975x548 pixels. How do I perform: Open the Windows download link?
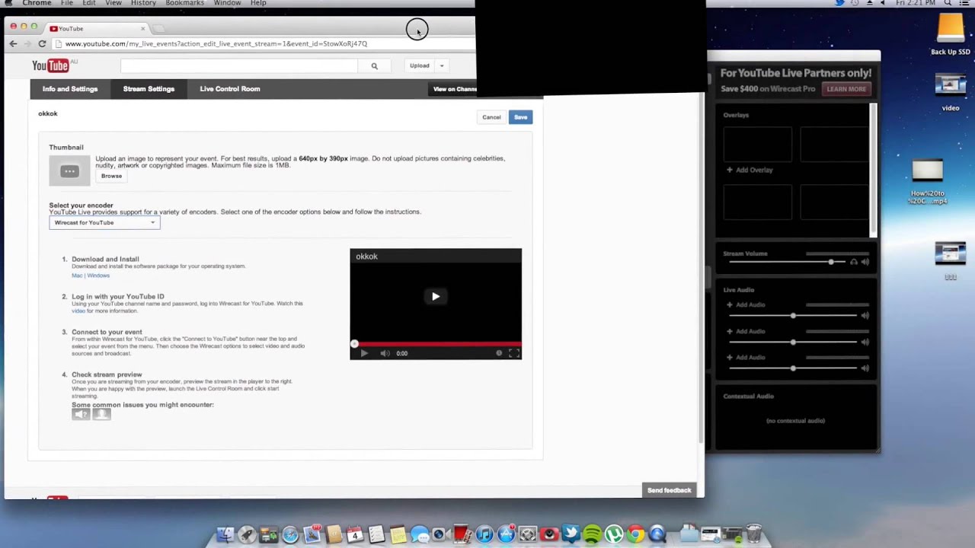(x=98, y=276)
